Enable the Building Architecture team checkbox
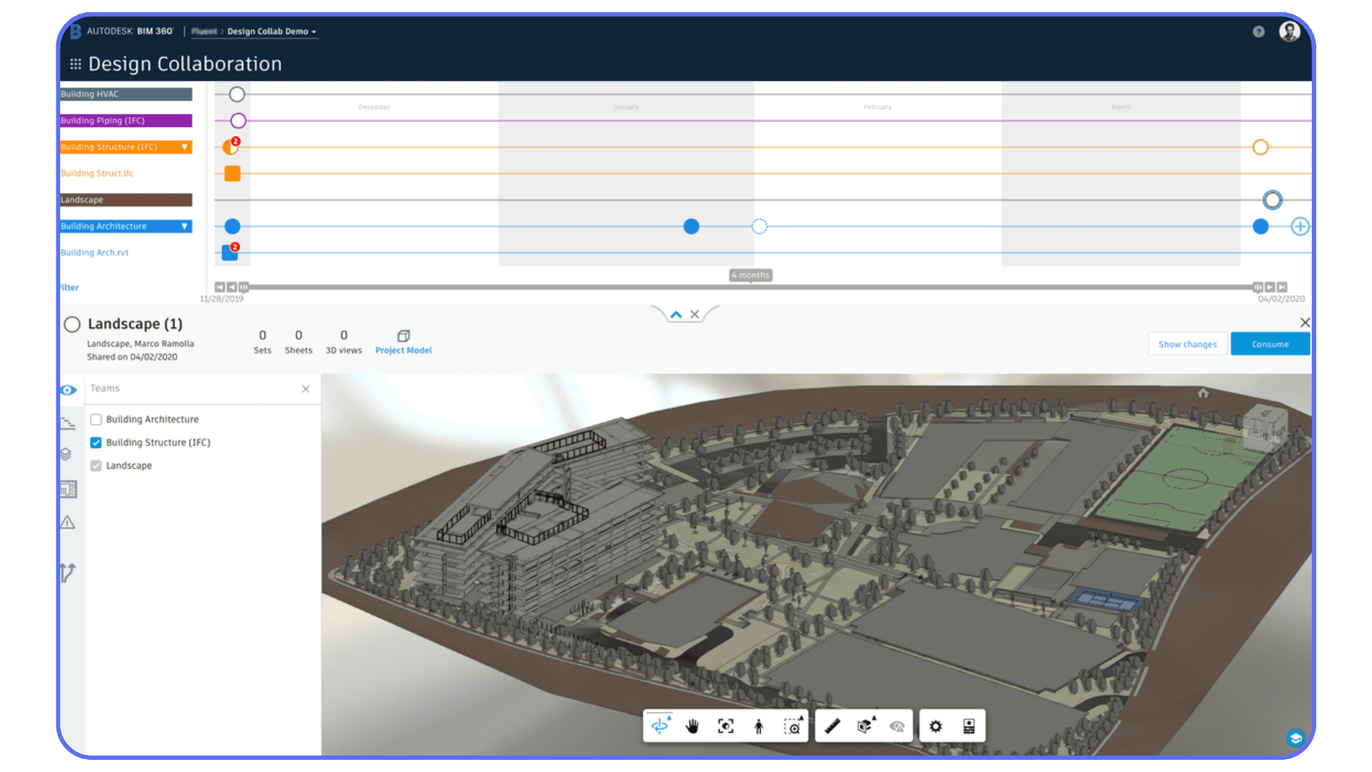The height and width of the screenshot is (772, 1372). point(96,420)
